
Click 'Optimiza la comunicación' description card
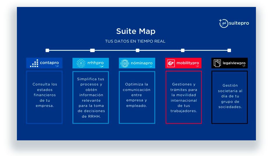pyautogui.click(x=137, y=97)
